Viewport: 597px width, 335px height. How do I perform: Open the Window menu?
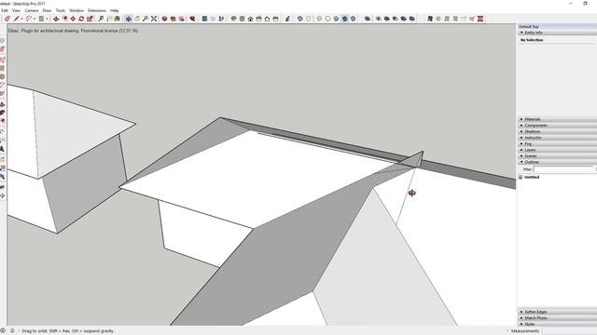(76, 10)
